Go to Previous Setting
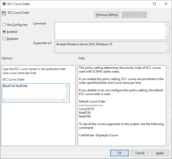 [107, 15]
